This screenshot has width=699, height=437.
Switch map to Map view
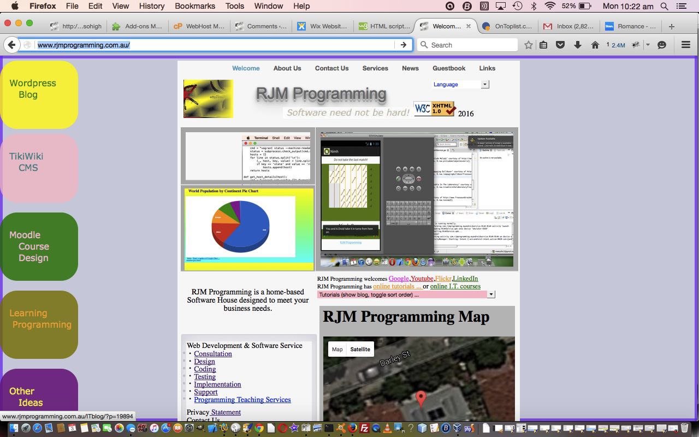tap(337, 350)
